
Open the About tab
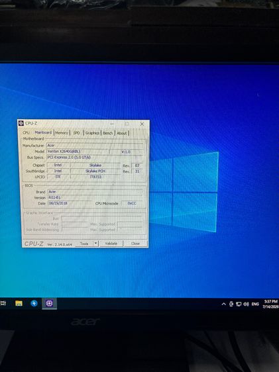point(121,133)
